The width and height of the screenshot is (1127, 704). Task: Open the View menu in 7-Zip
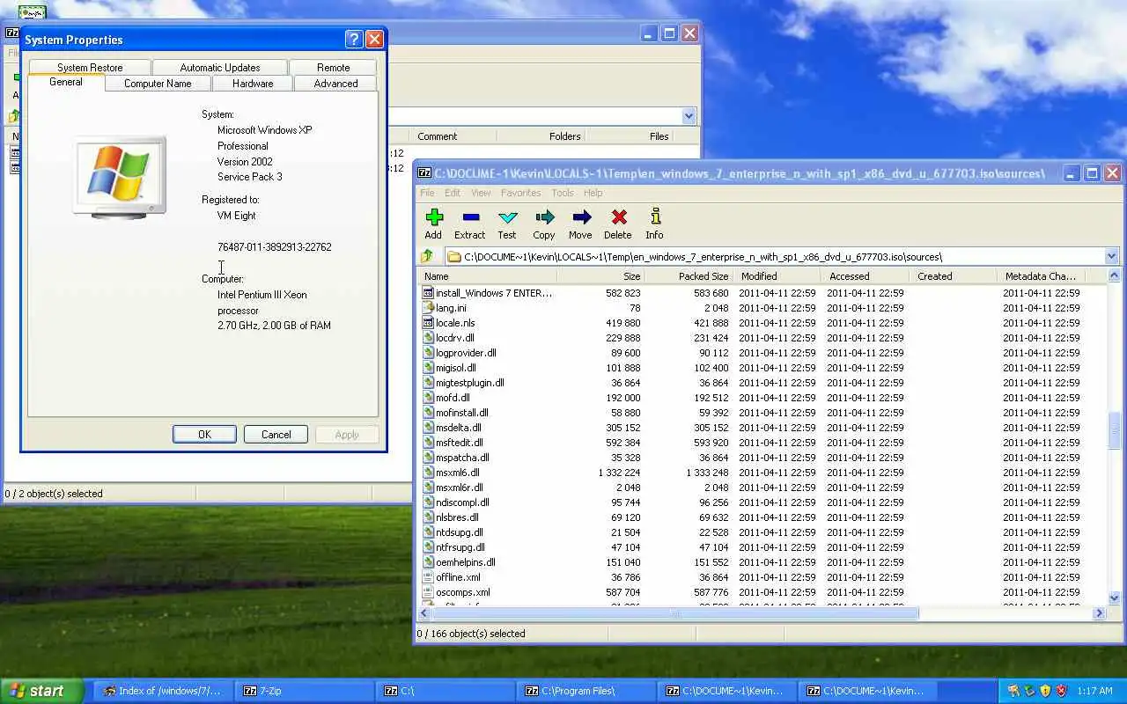[481, 193]
